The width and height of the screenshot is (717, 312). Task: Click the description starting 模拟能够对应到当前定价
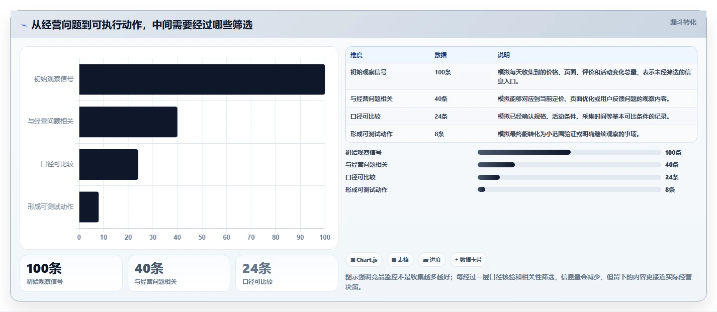click(x=584, y=99)
